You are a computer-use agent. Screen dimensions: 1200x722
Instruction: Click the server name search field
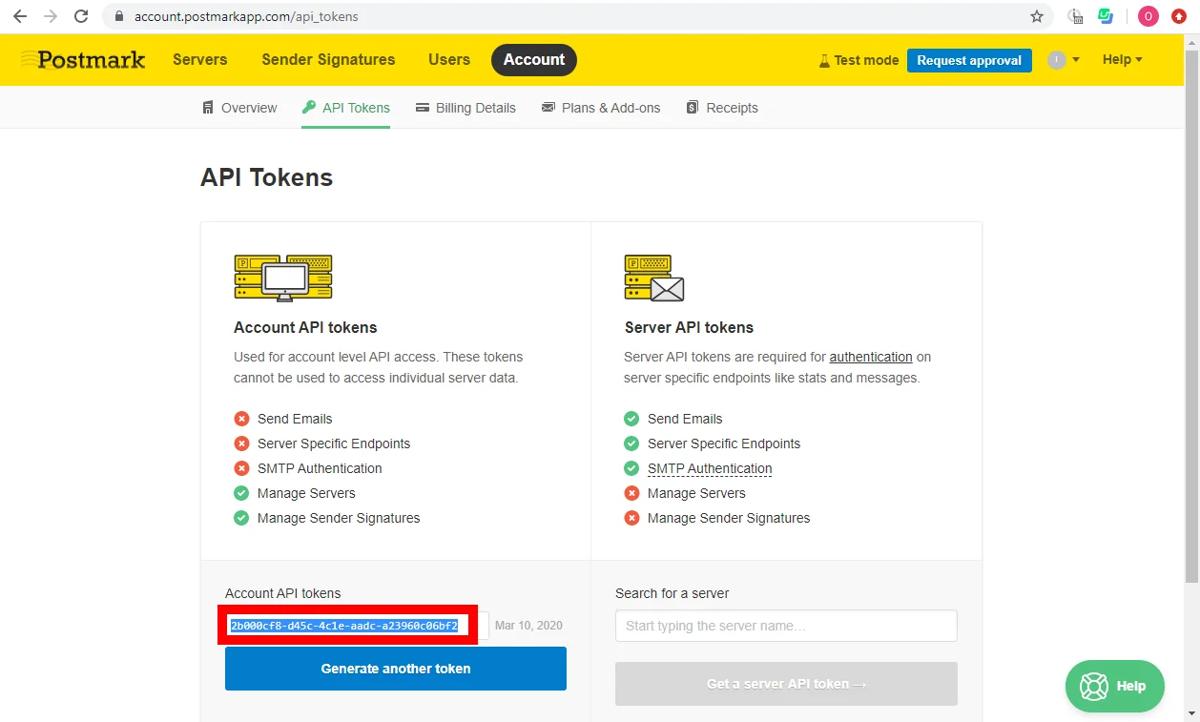pos(786,626)
